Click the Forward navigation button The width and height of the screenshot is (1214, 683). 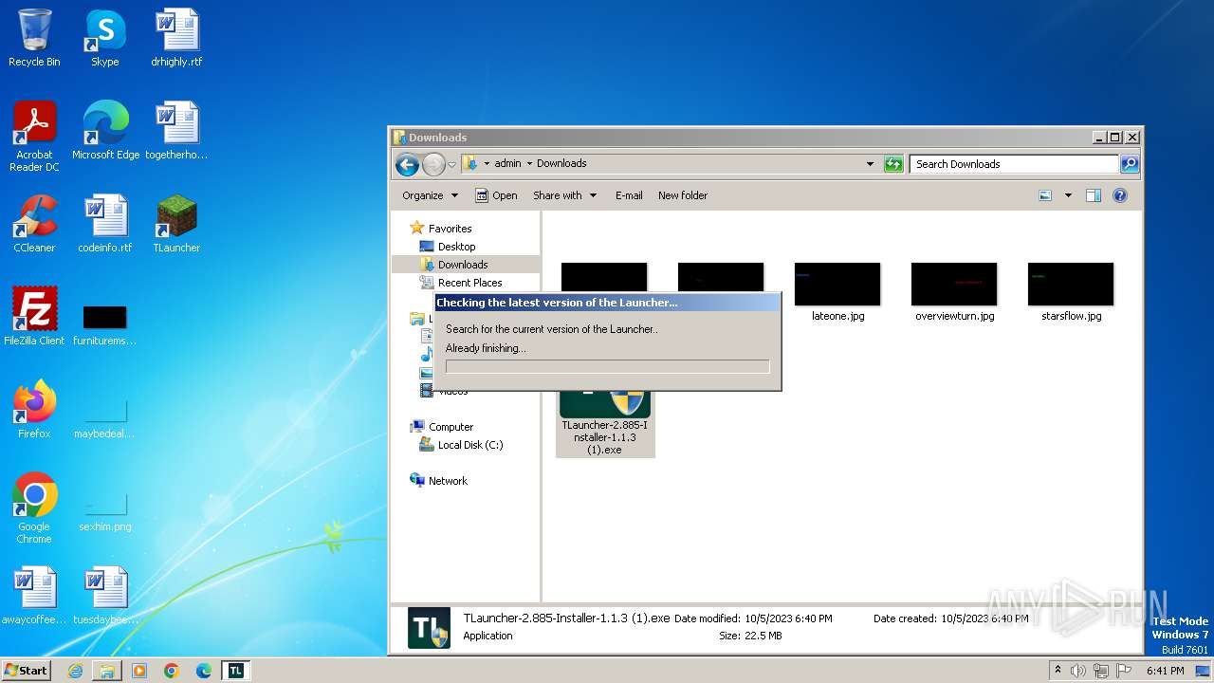pos(433,164)
